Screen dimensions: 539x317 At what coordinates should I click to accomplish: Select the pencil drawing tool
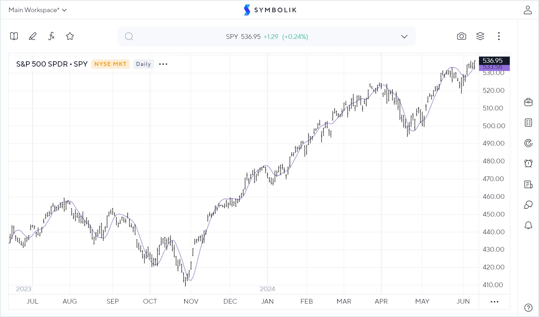33,36
